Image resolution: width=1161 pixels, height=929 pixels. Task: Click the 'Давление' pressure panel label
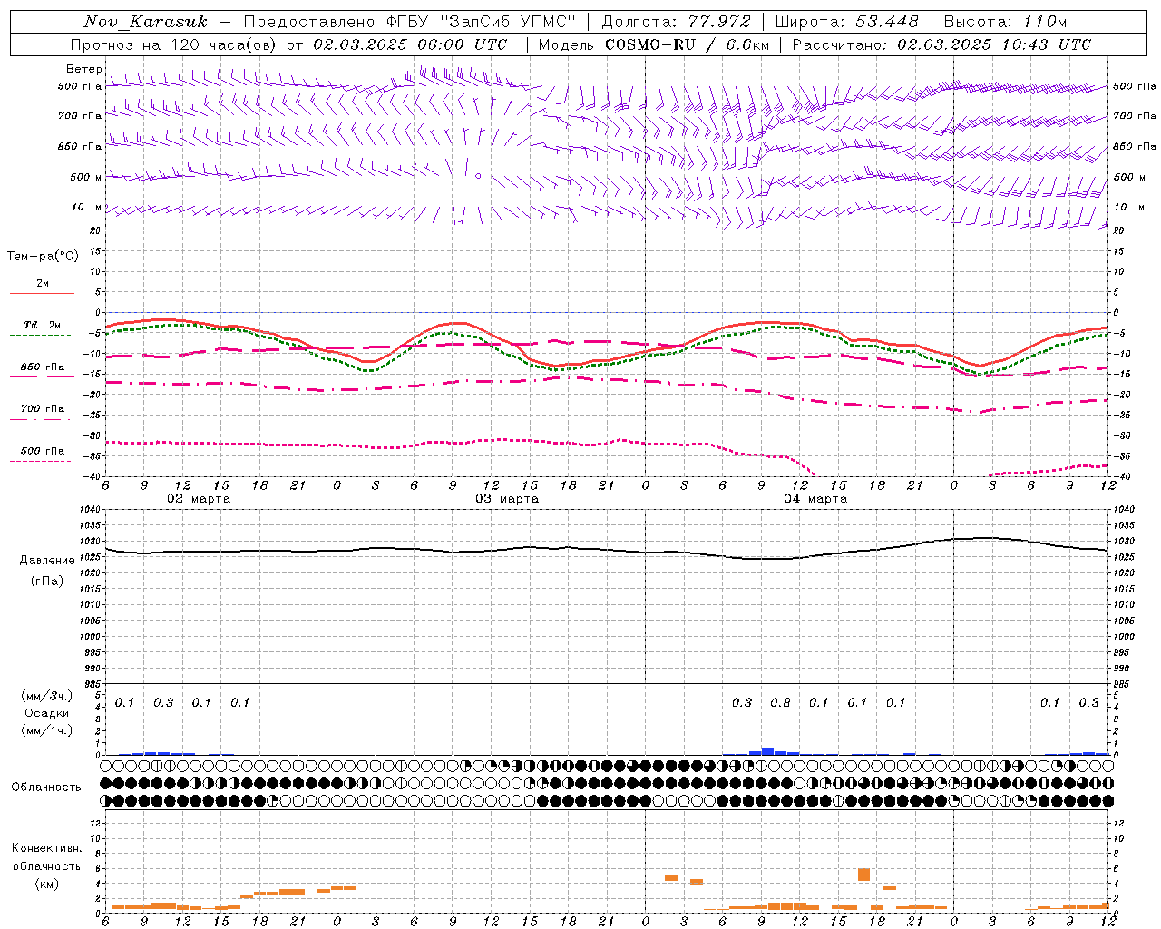[47, 561]
